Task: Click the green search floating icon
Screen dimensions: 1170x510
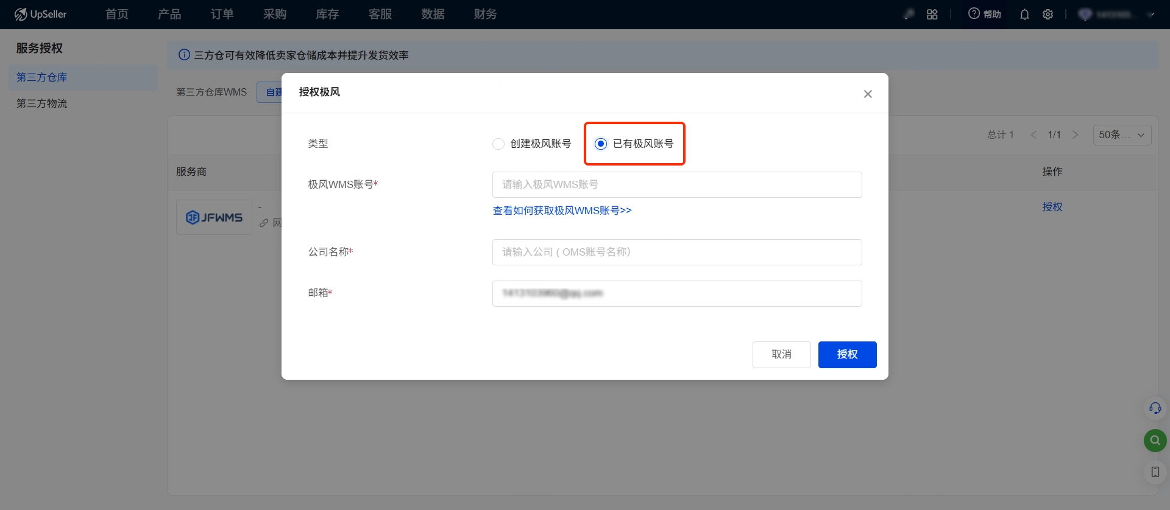Action: (x=1155, y=440)
